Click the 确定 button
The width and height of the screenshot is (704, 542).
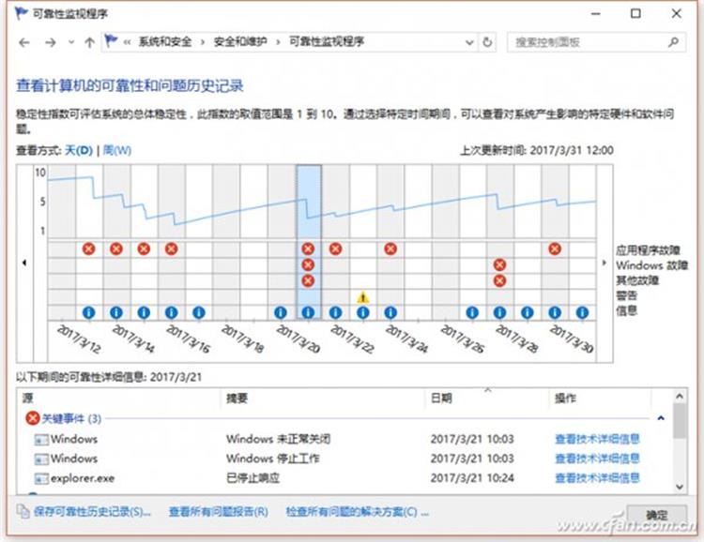pos(657,514)
